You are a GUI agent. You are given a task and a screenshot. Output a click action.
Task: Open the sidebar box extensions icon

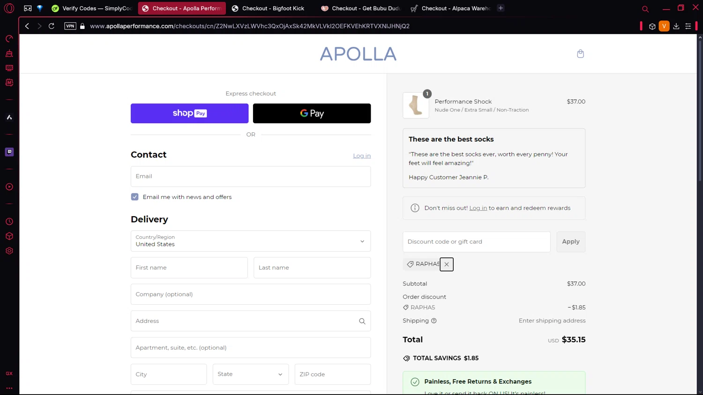9,236
